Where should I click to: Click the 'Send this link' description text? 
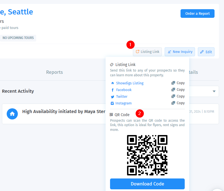point(147,73)
